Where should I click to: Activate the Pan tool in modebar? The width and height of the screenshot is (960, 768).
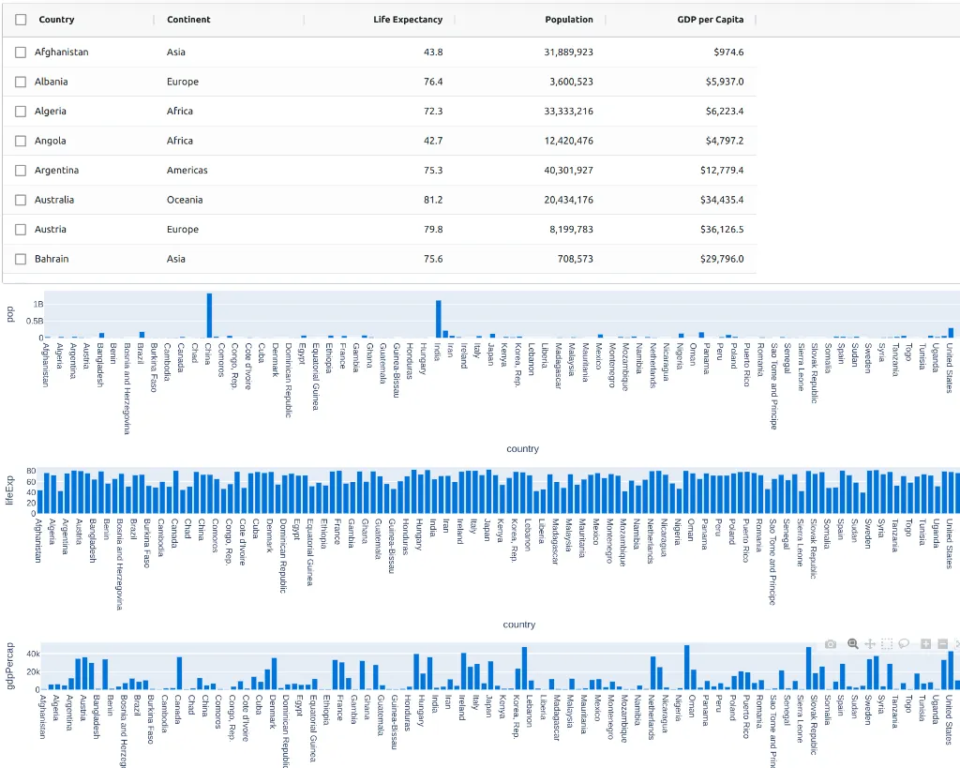coord(870,644)
